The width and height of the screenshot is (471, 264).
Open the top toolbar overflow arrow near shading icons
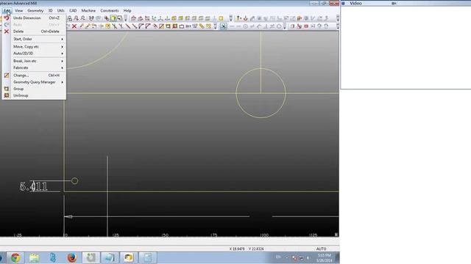tap(126, 18)
